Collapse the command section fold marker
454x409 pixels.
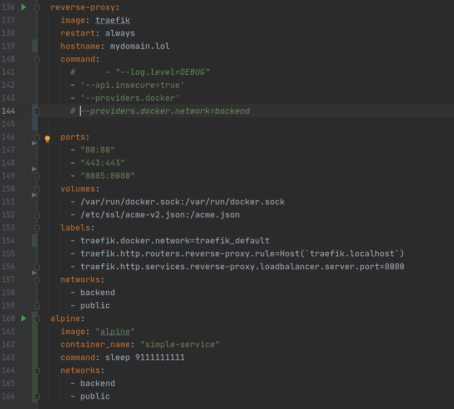[x=37, y=60]
